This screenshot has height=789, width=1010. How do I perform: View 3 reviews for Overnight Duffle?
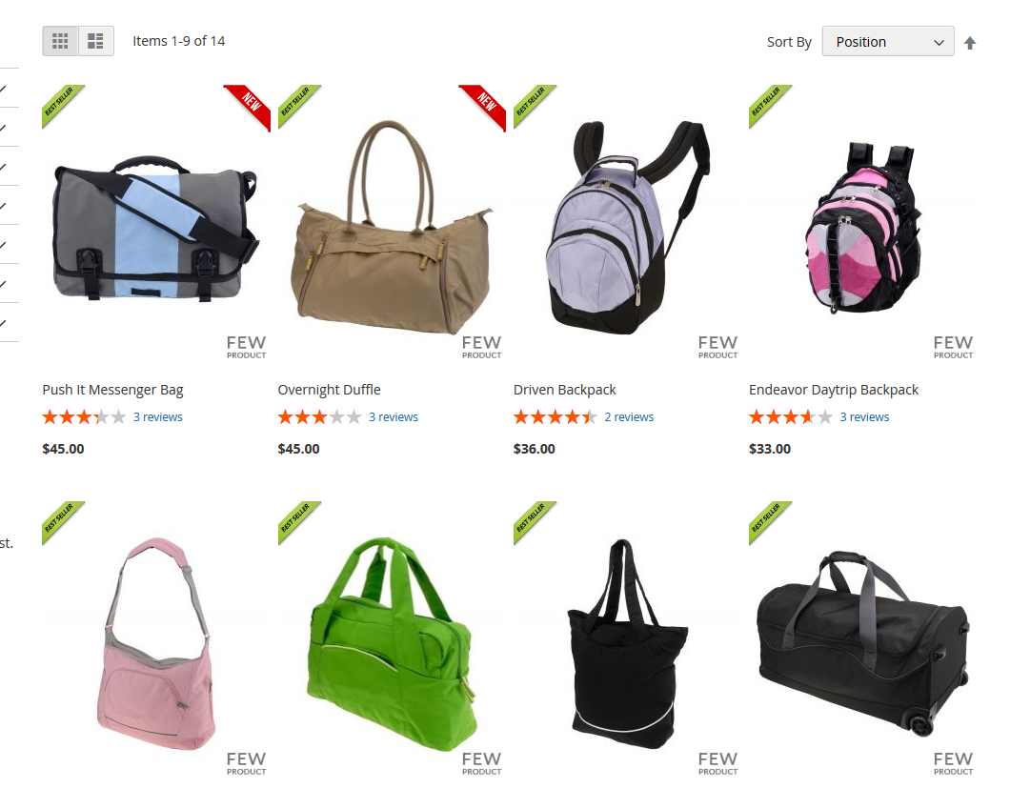[x=394, y=416]
